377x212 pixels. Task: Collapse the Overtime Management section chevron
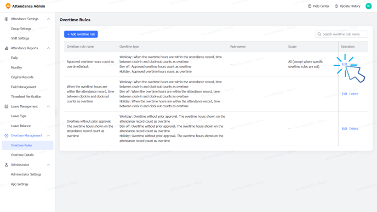[x=48, y=135]
